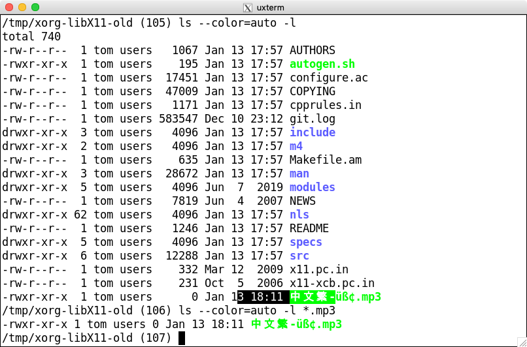The width and height of the screenshot is (527, 347).
Task: Click the AUTHORS file name
Action: [x=313, y=50]
